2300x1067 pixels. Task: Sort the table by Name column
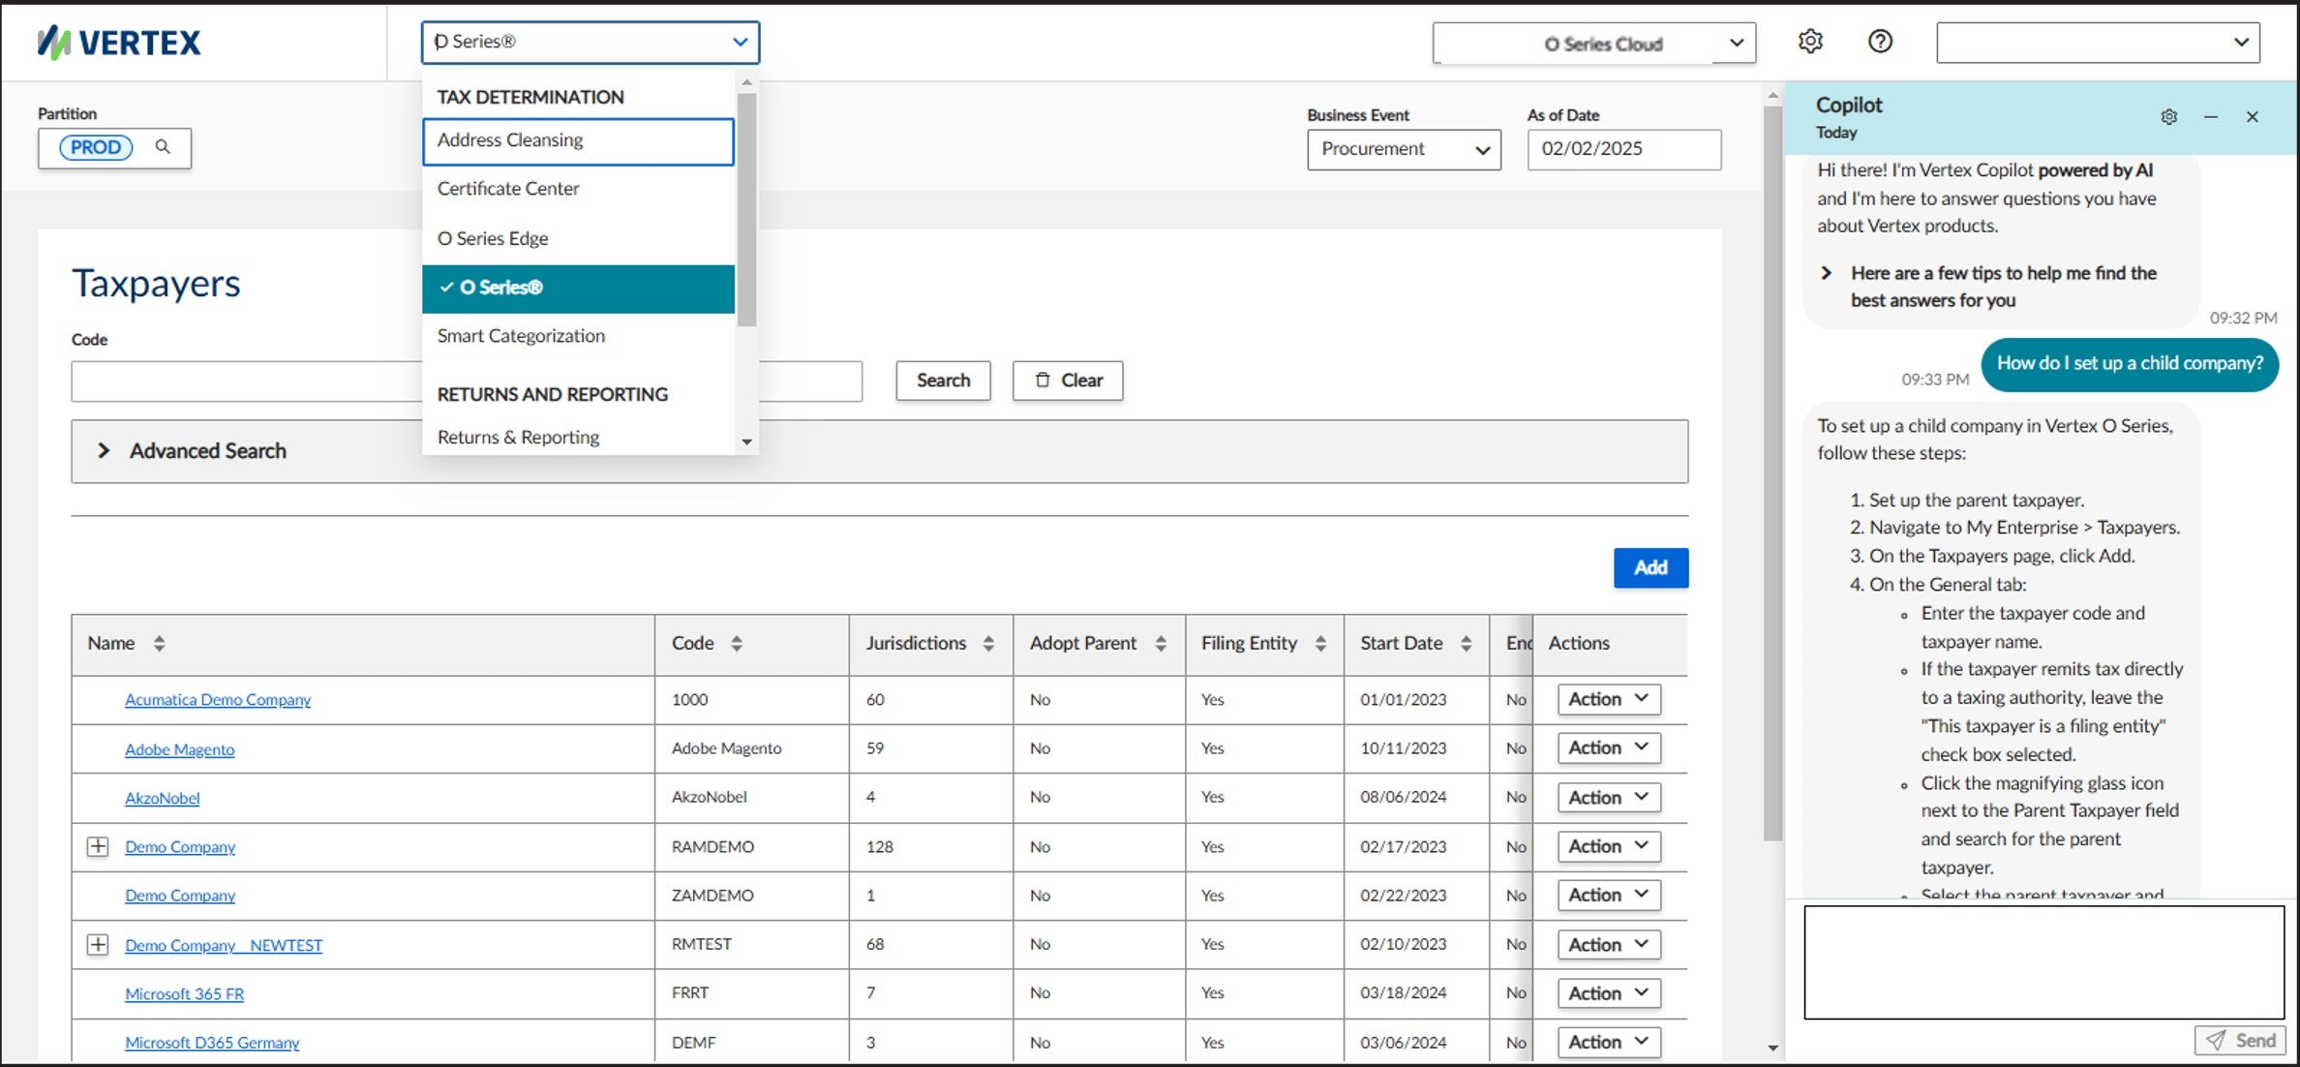point(159,643)
